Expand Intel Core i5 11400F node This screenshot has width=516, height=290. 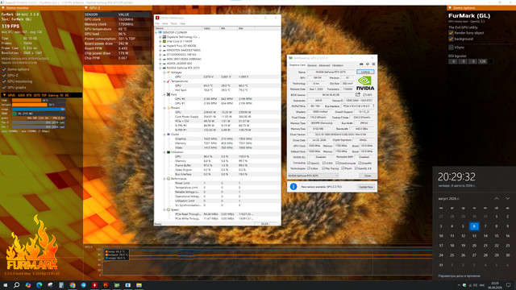pos(160,41)
